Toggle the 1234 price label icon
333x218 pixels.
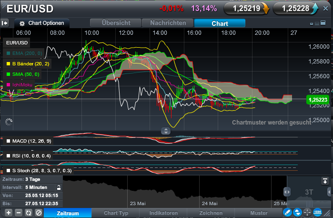(x=317, y=212)
